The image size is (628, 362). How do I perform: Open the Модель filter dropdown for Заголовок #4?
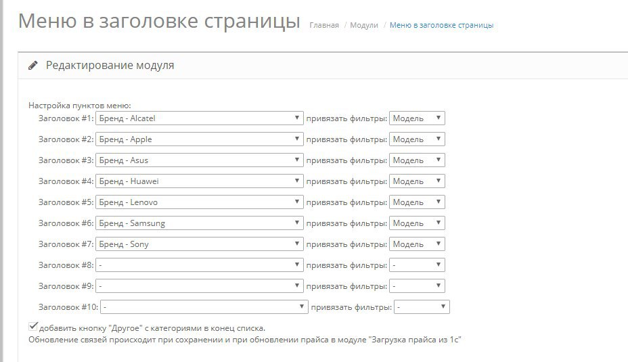pyautogui.click(x=417, y=181)
